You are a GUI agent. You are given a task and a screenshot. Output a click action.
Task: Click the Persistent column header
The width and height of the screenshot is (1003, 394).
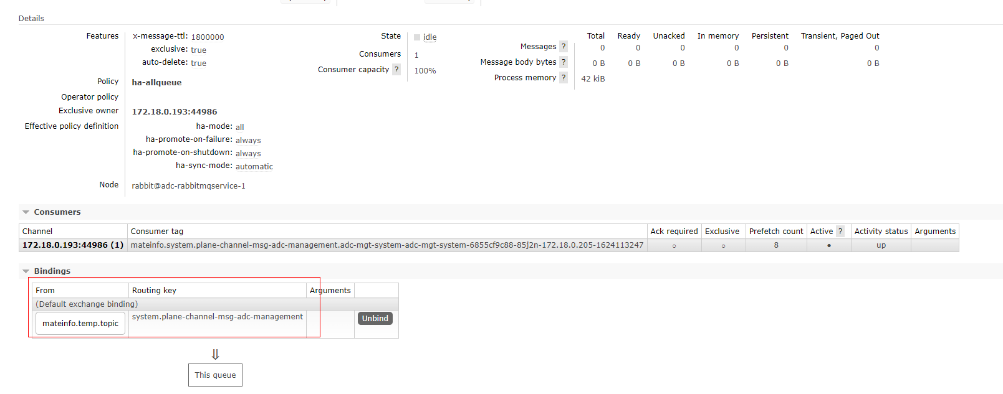coord(770,36)
